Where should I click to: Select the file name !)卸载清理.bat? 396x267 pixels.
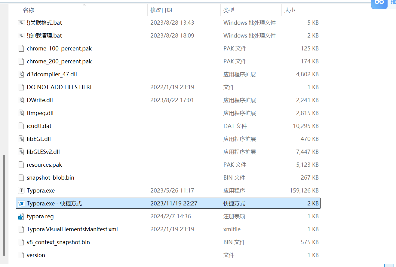[x=45, y=35]
